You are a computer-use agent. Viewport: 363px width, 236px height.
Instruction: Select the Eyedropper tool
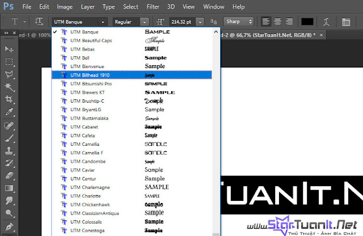[9, 112]
